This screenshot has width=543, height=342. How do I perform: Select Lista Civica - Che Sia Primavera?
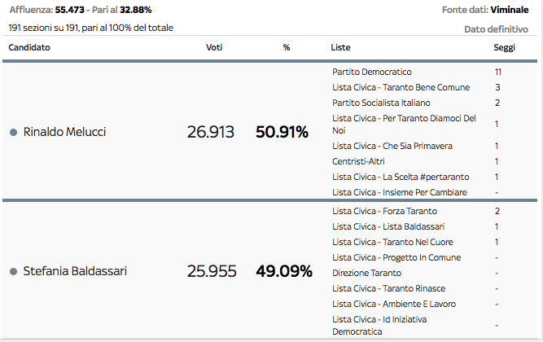coord(392,146)
